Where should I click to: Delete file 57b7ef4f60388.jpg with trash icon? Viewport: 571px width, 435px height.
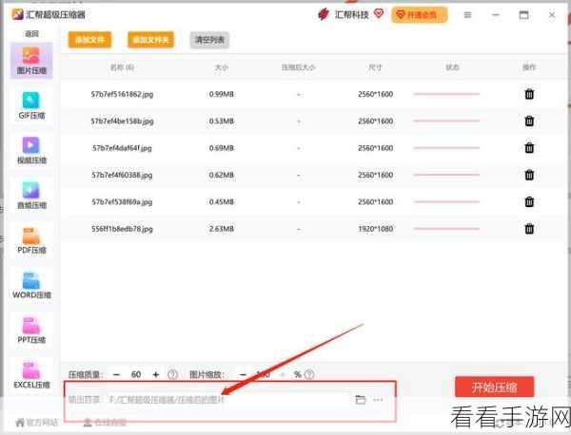pyautogui.click(x=529, y=175)
